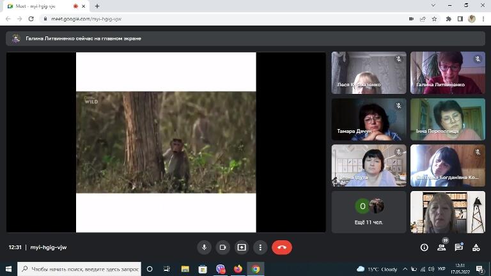491x276 pixels.
Task: Select Тетяна Ідута video tile
Action: (x=369, y=165)
